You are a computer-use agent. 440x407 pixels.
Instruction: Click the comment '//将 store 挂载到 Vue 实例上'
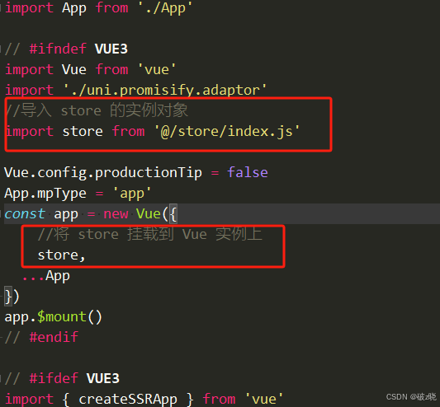pyautogui.click(x=150, y=235)
